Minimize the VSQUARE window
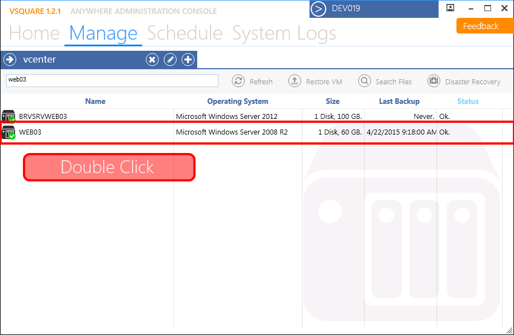This screenshot has width=514, height=335. coord(471,8)
